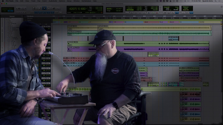
Task: Toggle the blue Grid edit mode
Action: click(x=10, y=11)
